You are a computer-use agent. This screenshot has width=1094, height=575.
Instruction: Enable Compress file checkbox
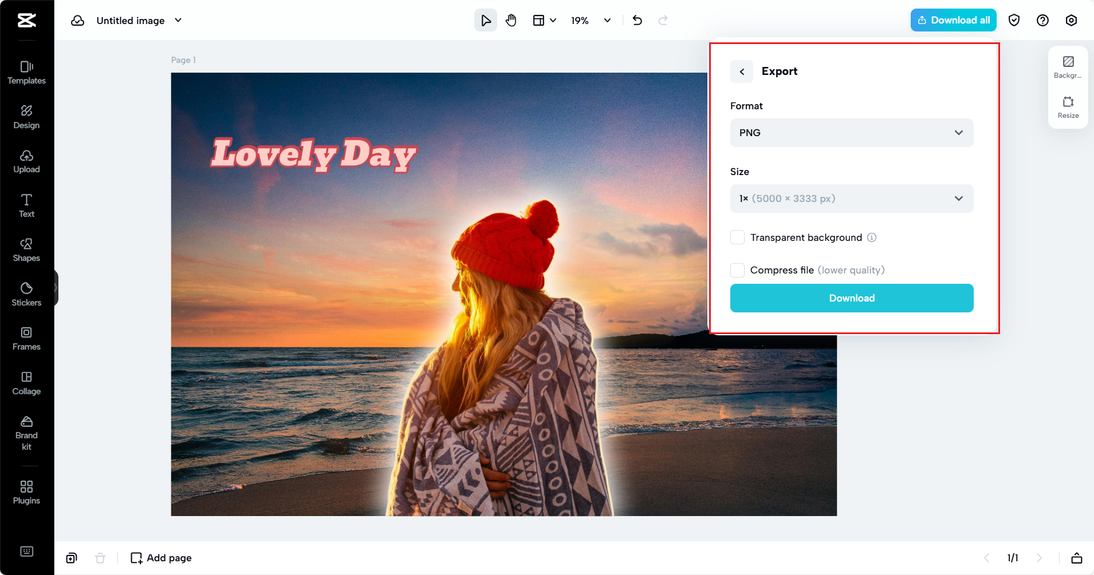pos(737,270)
